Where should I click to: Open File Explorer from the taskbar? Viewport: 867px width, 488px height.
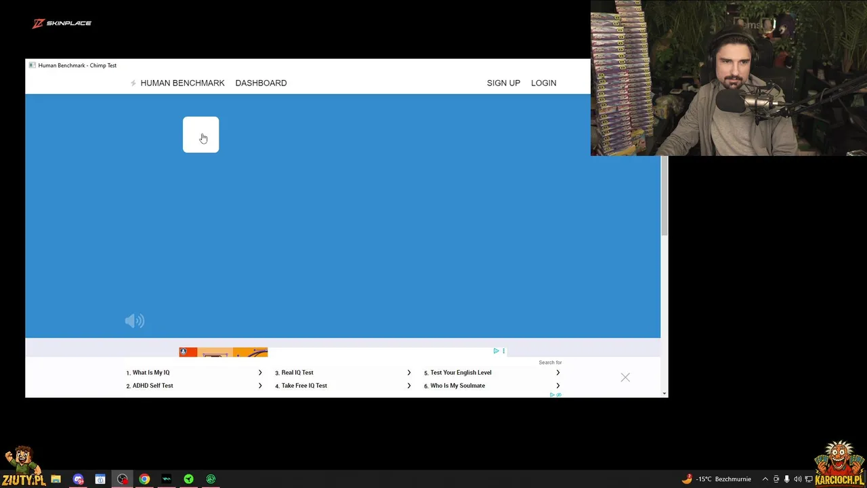56,479
